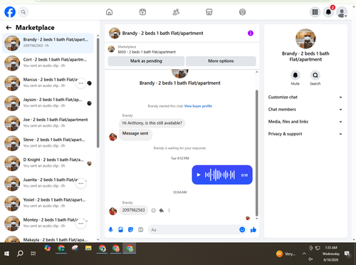Click the purple info icon in chat header
356x265 pixels.
click(251, 33)
